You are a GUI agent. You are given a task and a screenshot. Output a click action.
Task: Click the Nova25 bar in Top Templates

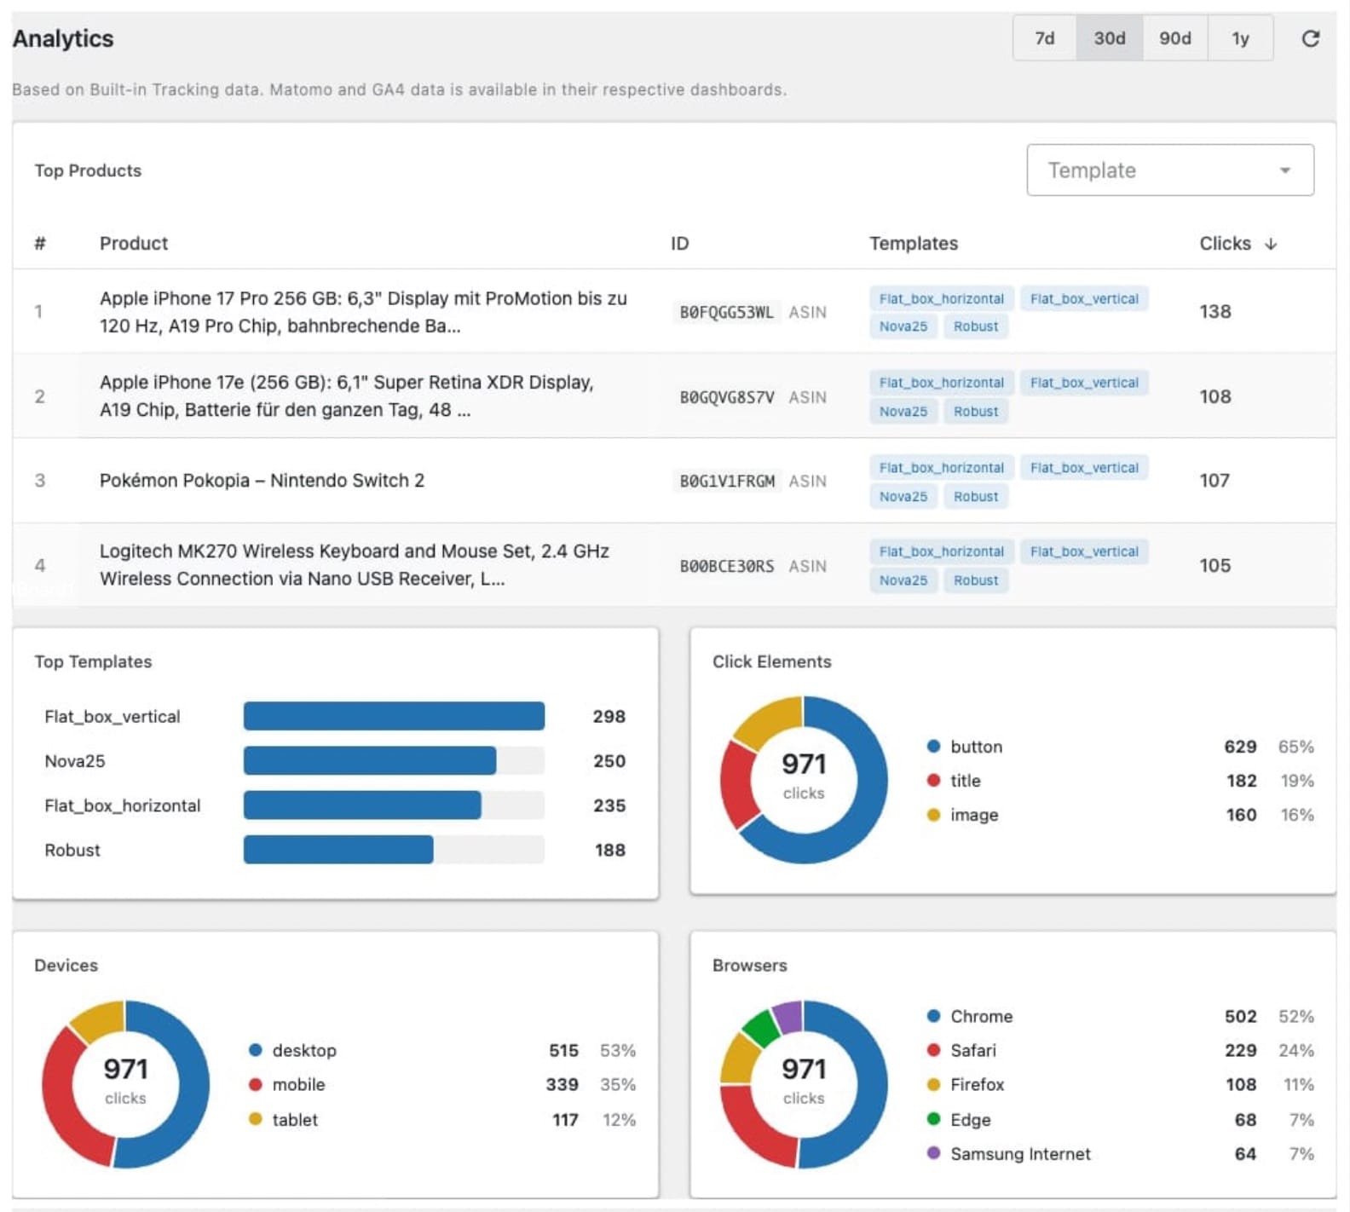(x=369, y=761)
